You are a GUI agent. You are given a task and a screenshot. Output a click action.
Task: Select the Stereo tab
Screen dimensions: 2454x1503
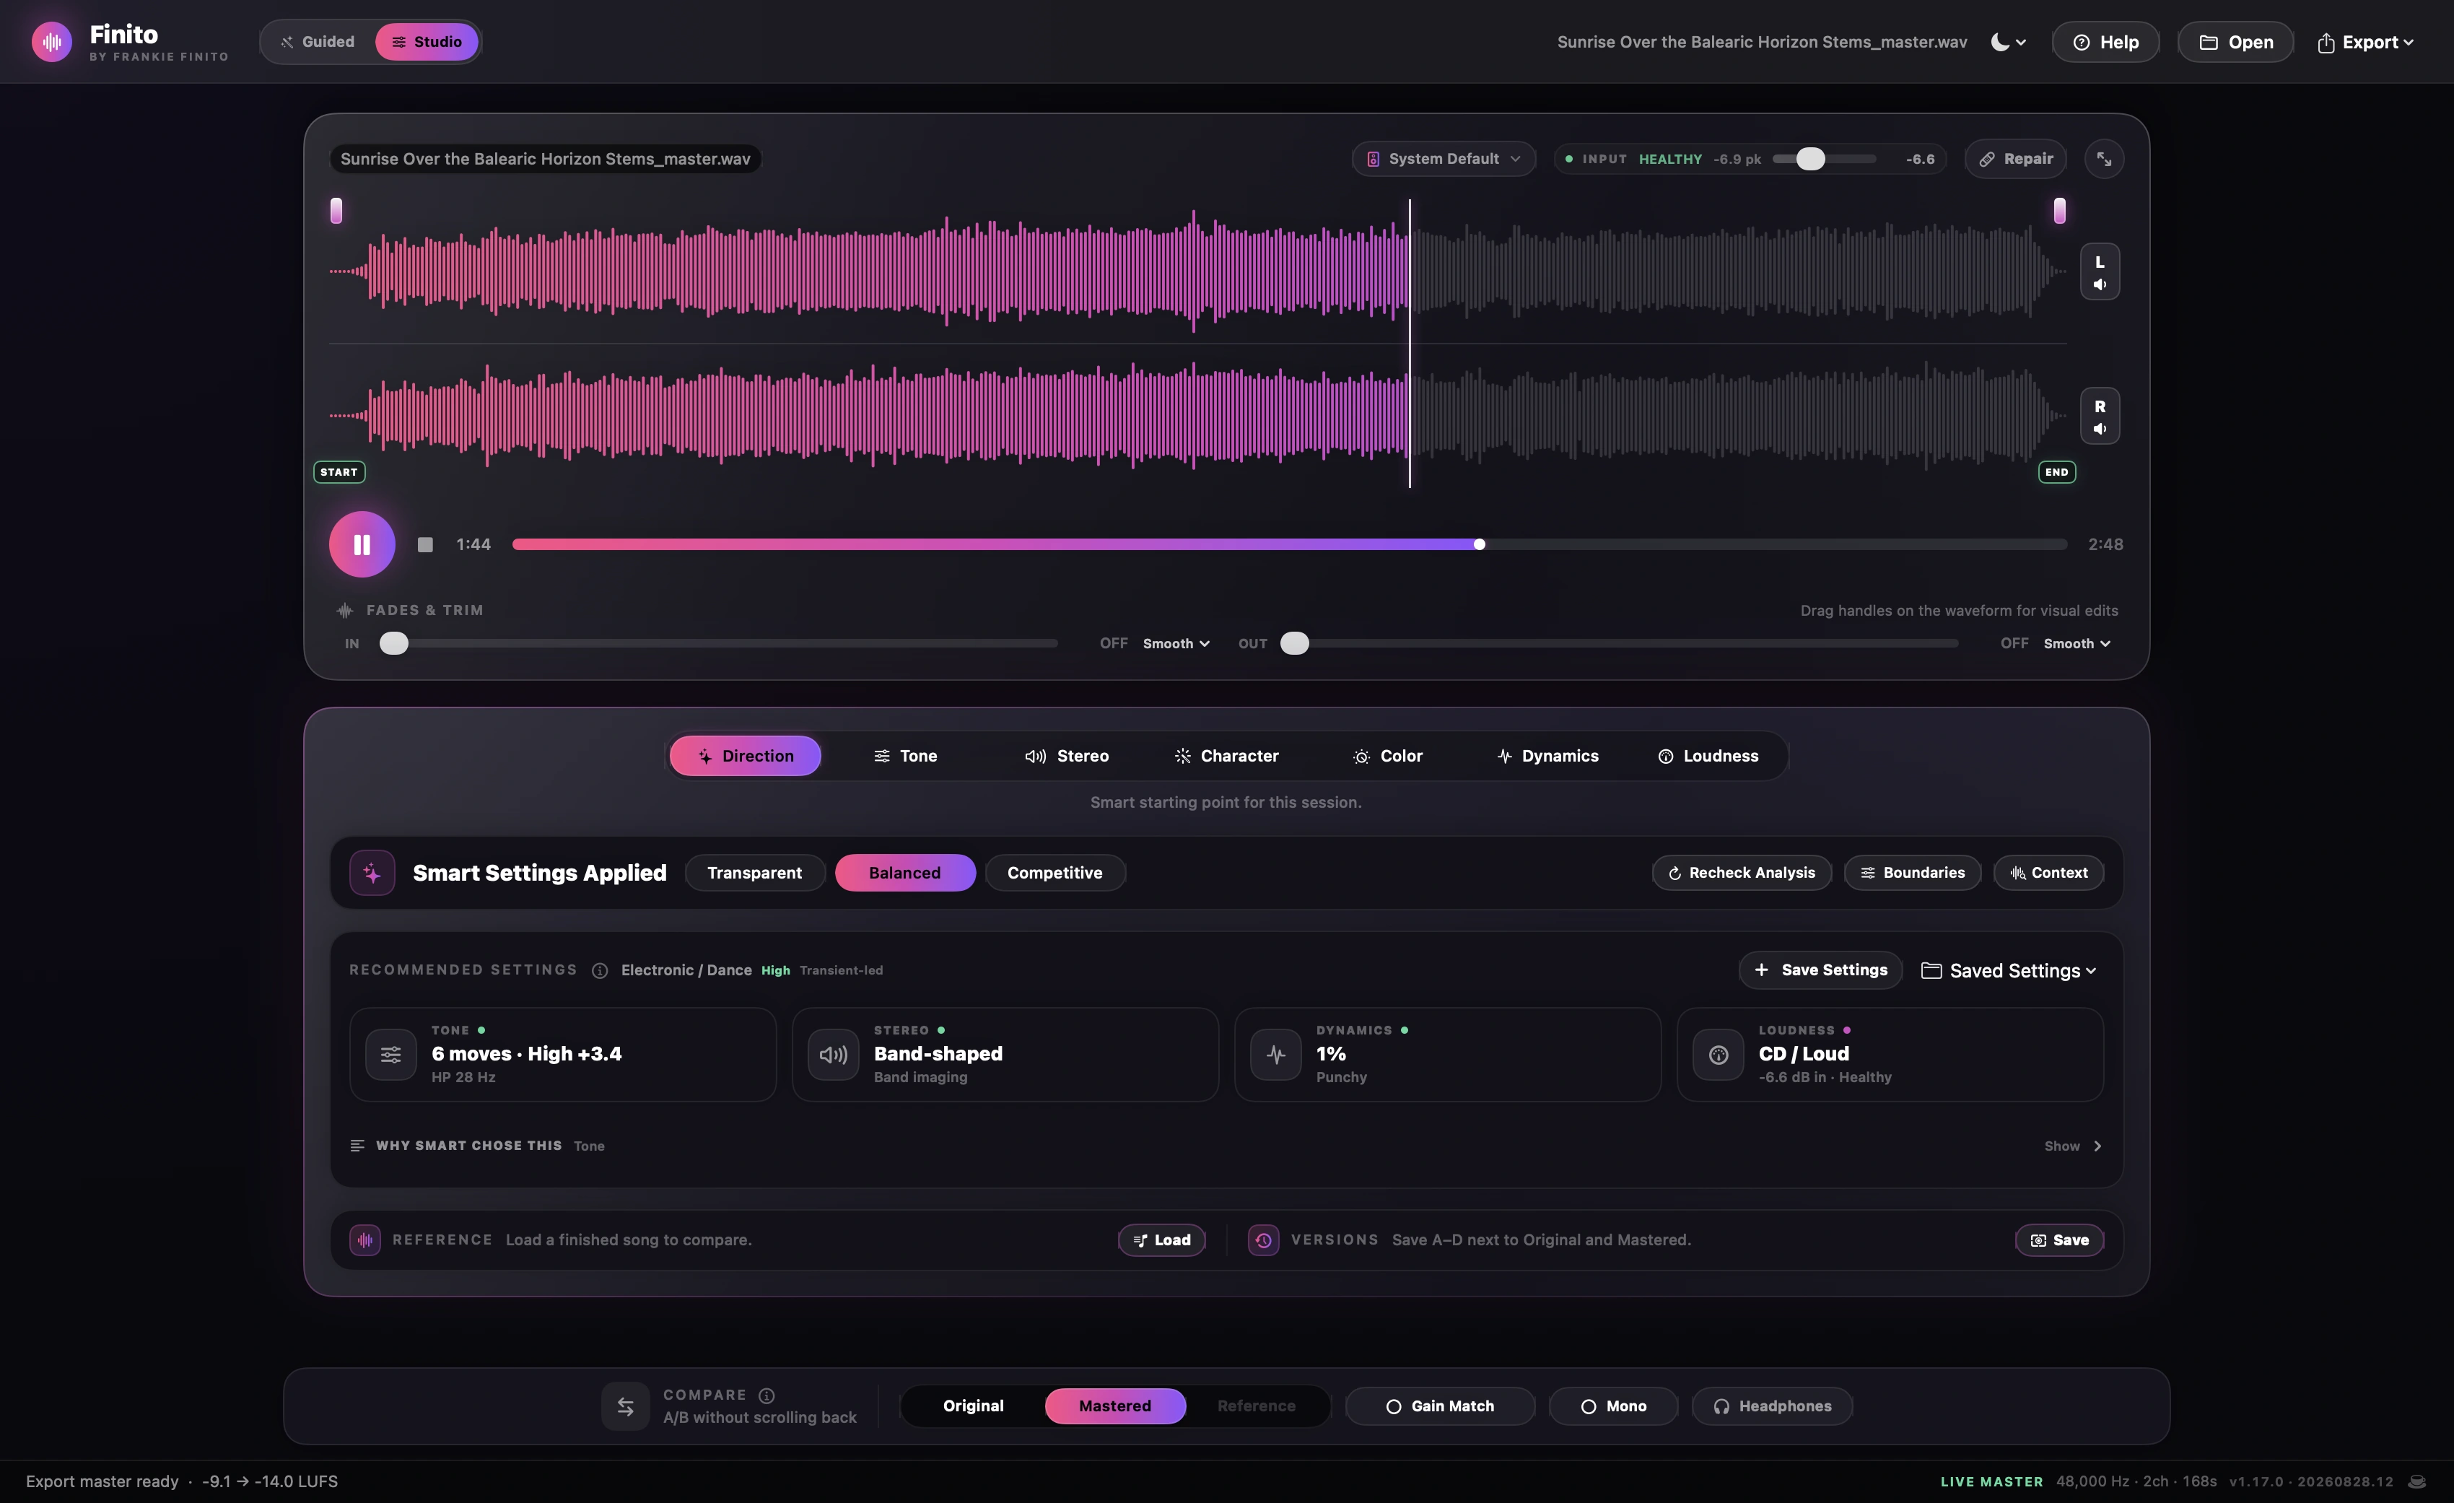tap(1067, 756)
